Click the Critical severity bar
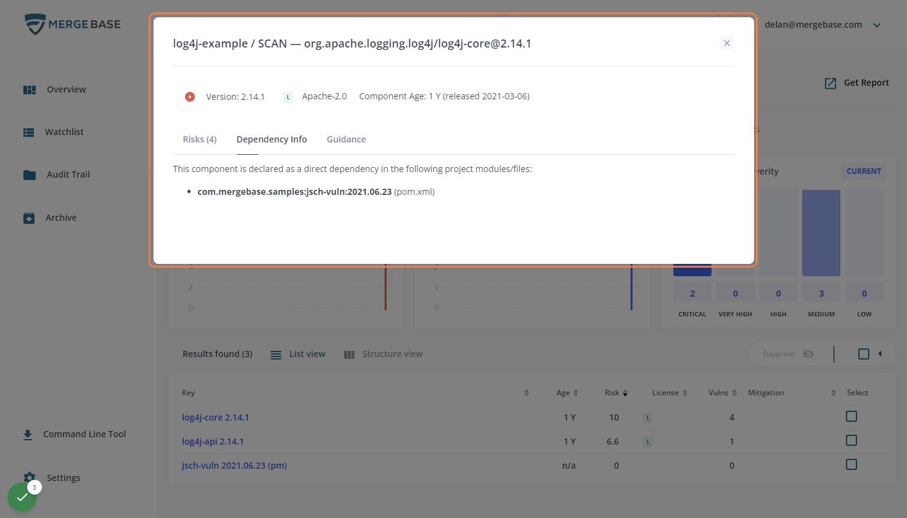The height and width of the screenshot is (518, 907). [692, 270]
